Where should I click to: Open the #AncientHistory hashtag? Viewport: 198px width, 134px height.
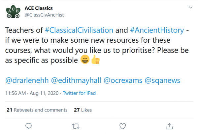pos(157,30)
